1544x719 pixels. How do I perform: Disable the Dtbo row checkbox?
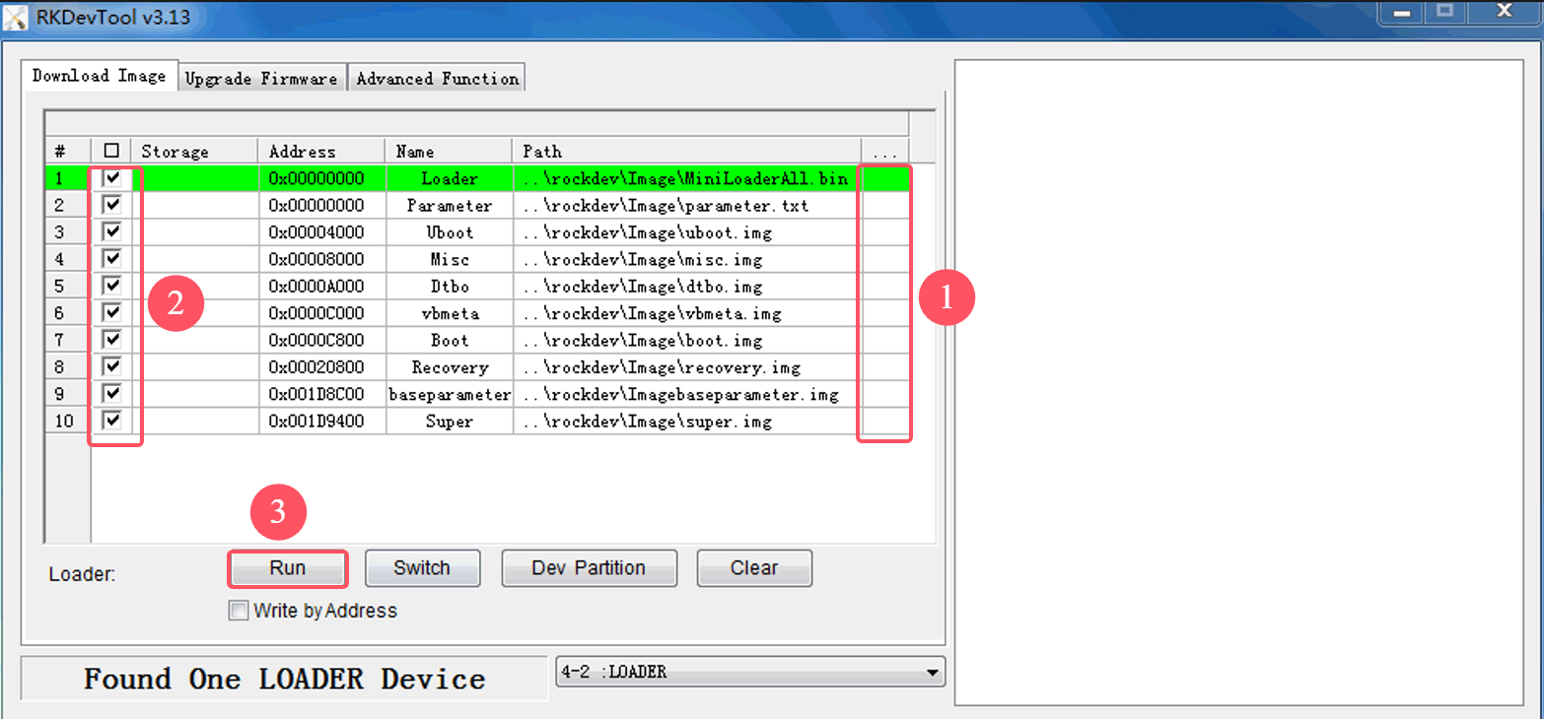pos(111,286)
